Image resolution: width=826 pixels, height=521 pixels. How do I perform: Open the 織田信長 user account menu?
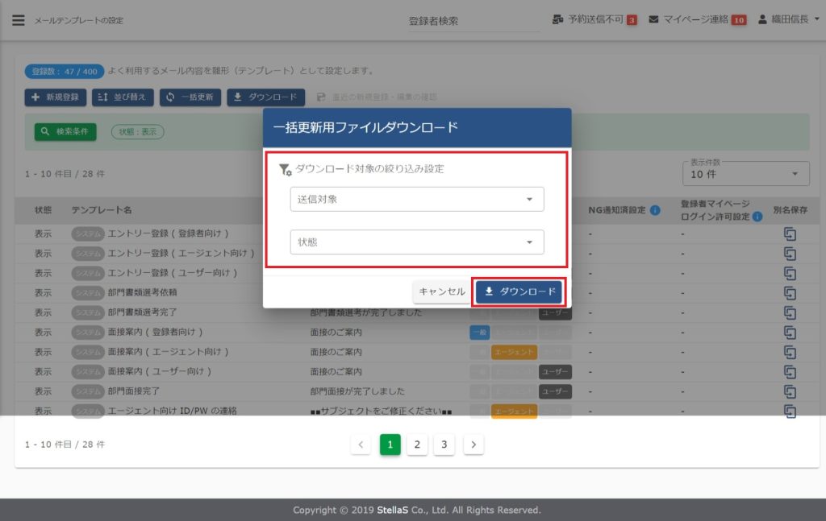(x=788, y=19)
